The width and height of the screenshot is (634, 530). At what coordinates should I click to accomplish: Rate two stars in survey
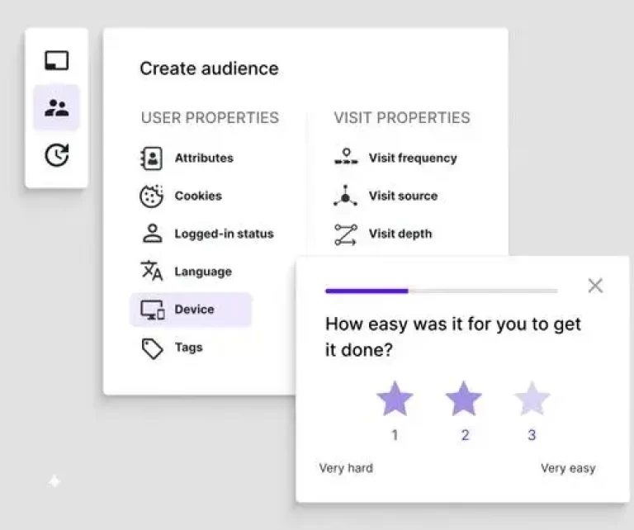464,400
